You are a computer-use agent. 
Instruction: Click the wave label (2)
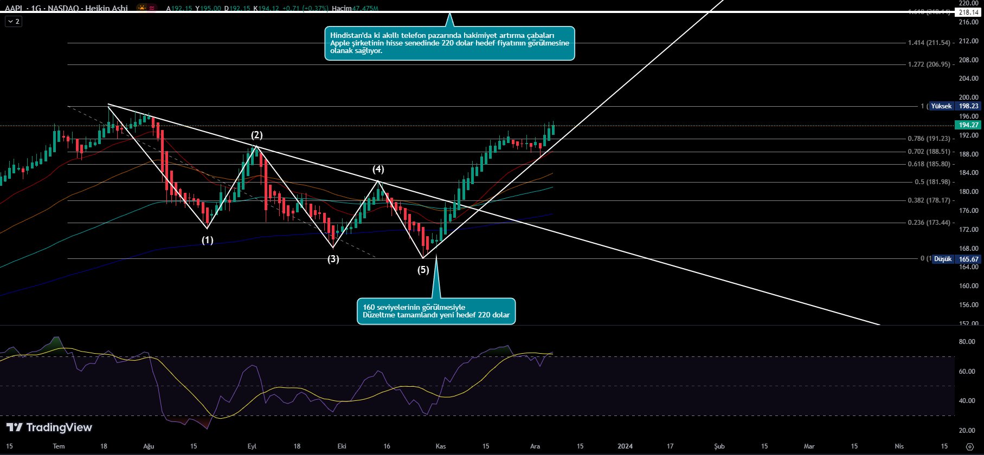256,135
